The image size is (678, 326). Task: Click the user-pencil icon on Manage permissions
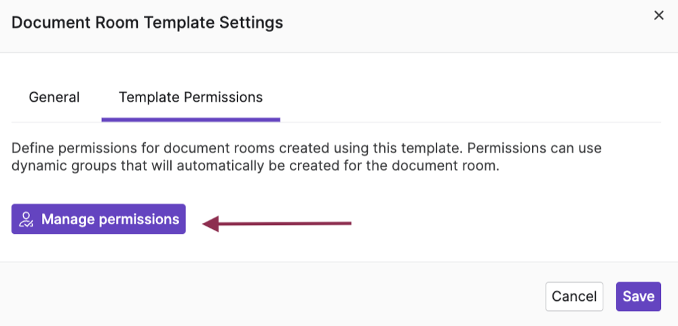tap(26, 219)
